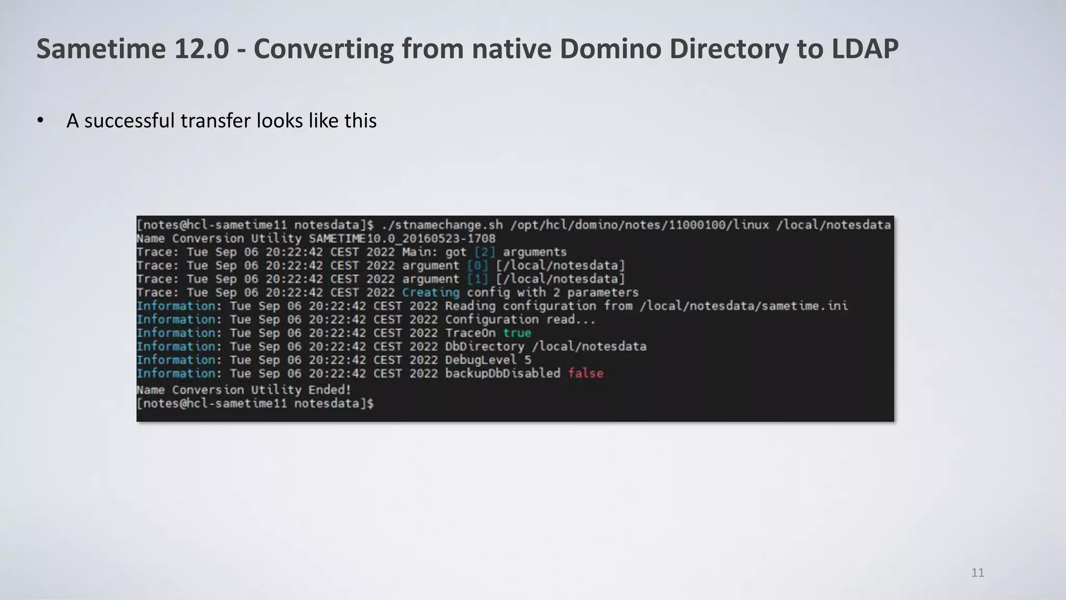Image resolution: width=1066 pixels, height=600 pixels.
Task: Click the 'Reading configuration from' sametime.ini line
Action: pyautogui.click(x=492, y=306)
